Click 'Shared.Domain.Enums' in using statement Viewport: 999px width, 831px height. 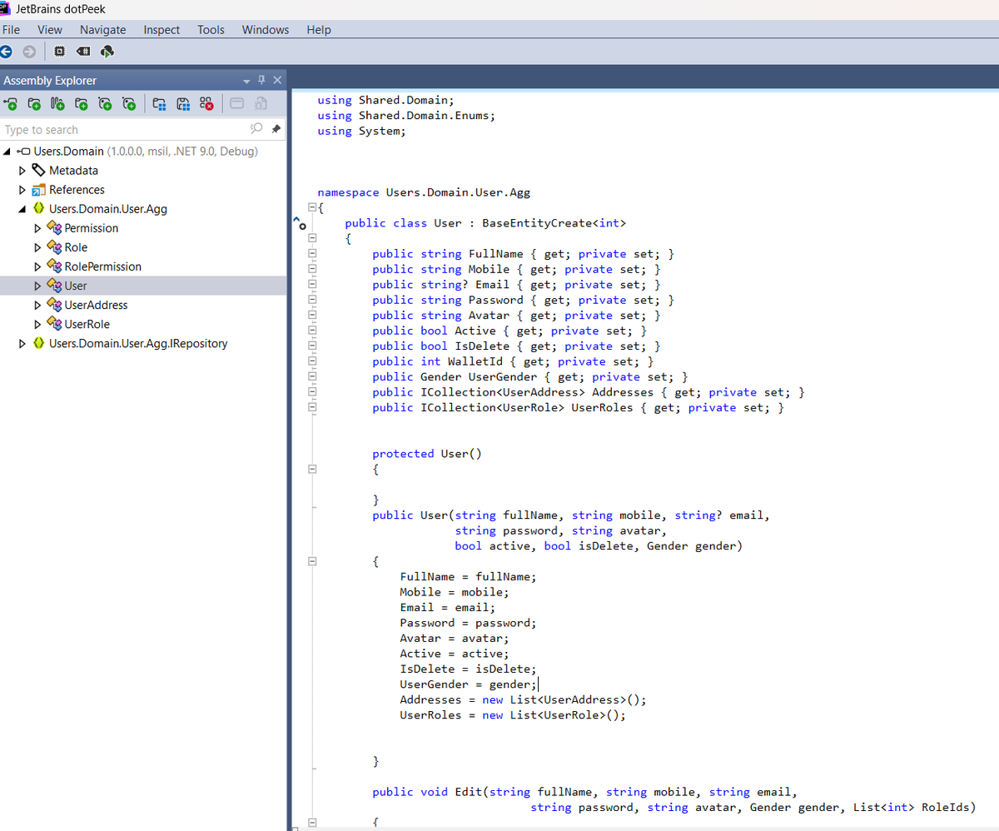424,116
